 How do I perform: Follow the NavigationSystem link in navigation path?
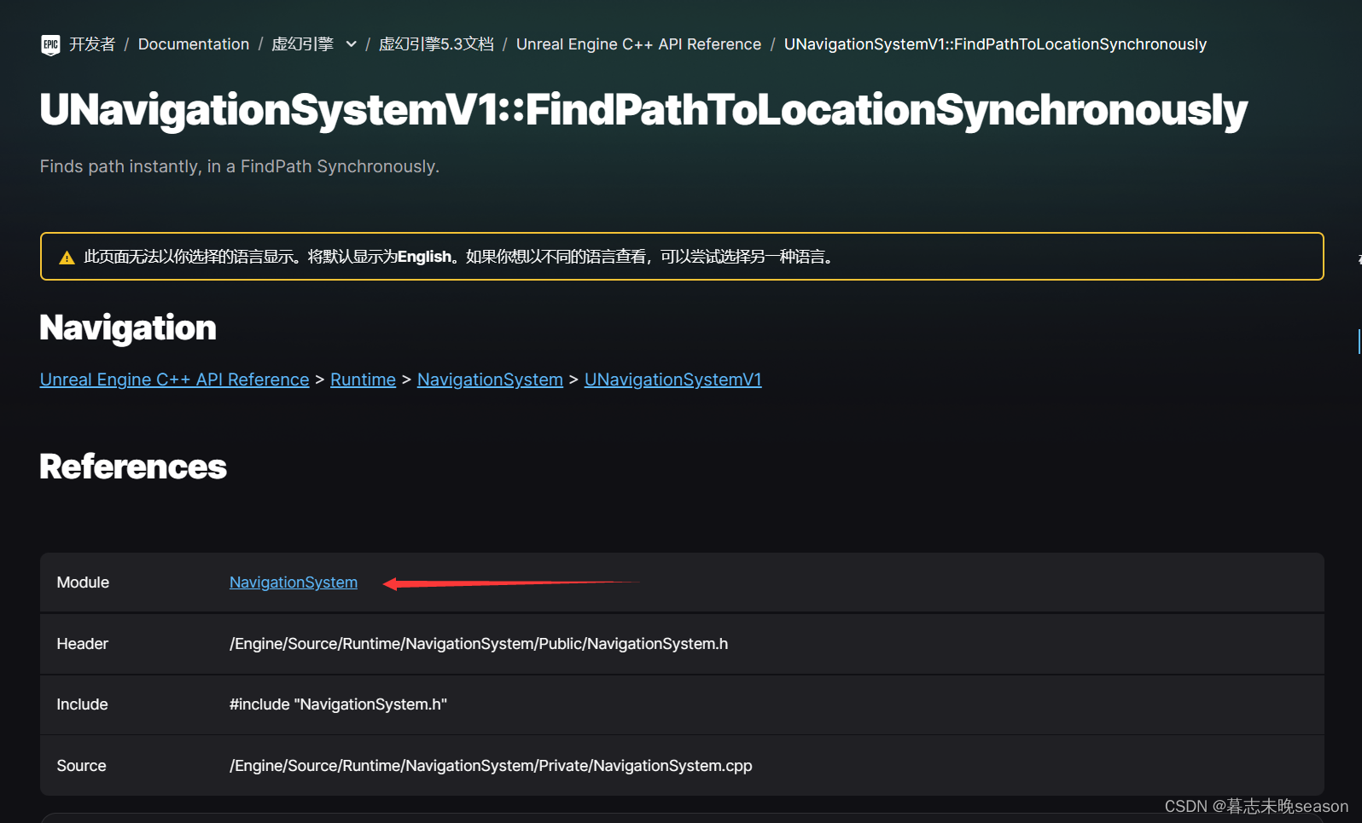[x=490, y=380]
